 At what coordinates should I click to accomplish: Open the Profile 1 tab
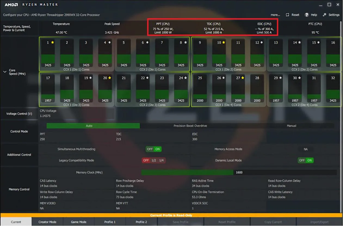(x=110, y=222)
